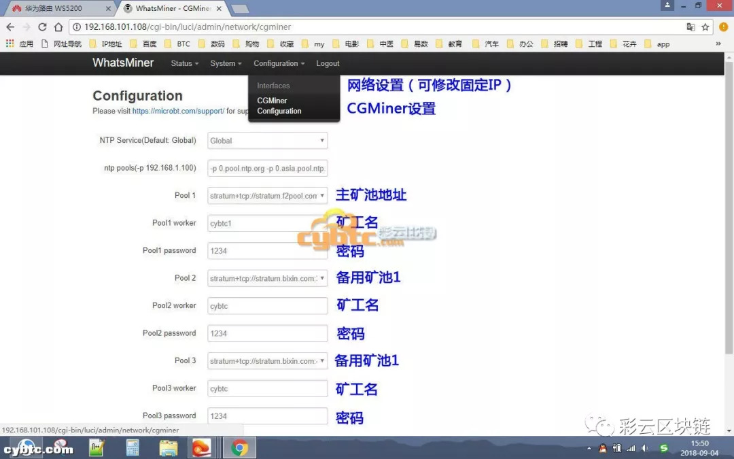Select CGMiner Configuration menu entry
734x459 pixels.
(x=279, y=106)
